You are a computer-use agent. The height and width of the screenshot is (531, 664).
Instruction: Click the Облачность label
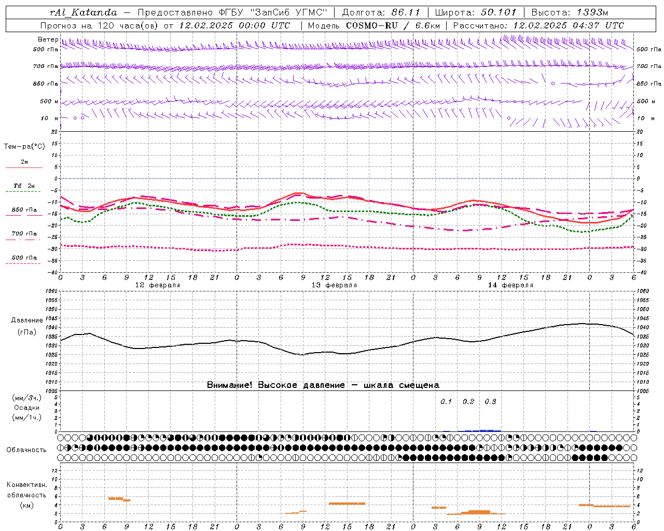pos(26,450)
